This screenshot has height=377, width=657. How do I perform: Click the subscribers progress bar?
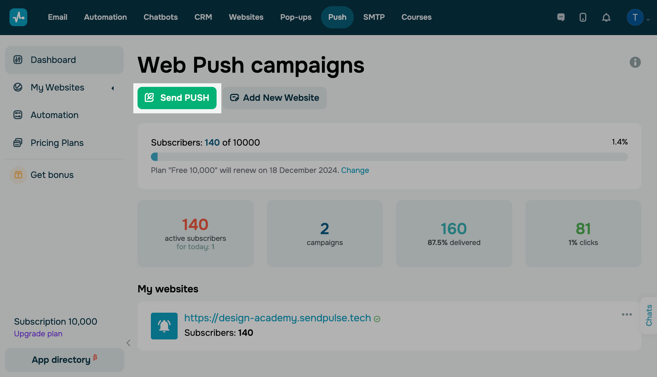point(389,157)
